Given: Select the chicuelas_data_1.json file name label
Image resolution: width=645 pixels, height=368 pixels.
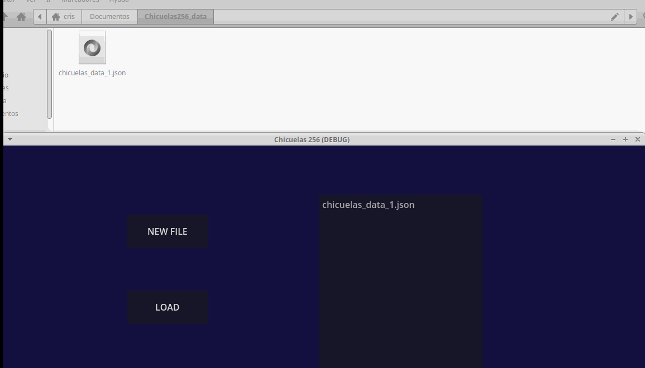Looking at the screenshot, I should (92, 72).
